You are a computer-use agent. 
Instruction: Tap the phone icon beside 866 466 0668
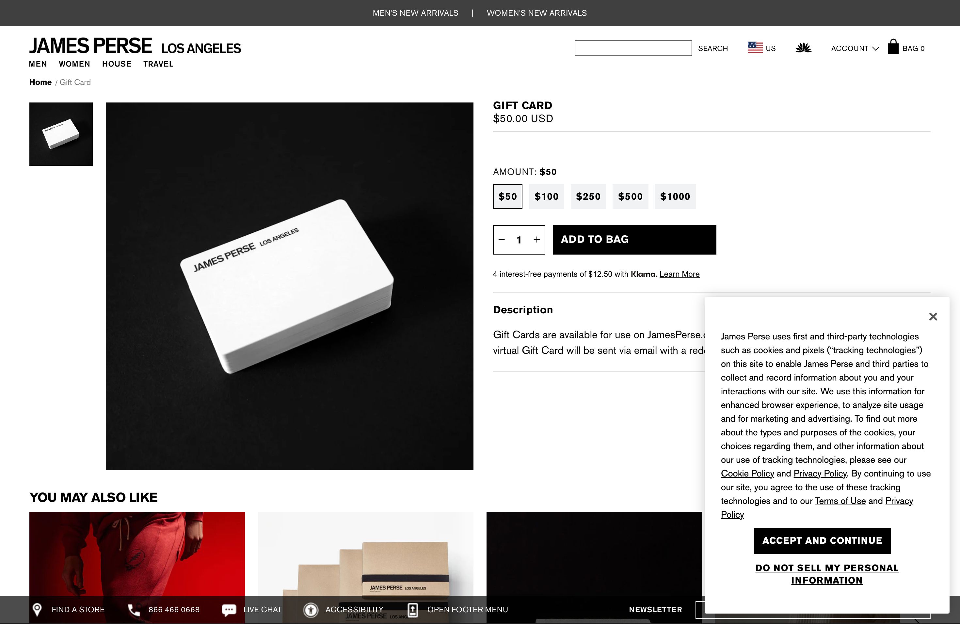[134, 610]
